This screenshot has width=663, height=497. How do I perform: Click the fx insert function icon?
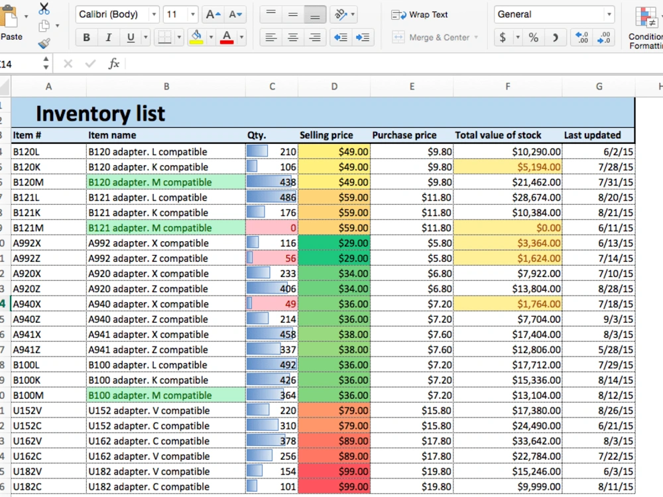(114, 64)
